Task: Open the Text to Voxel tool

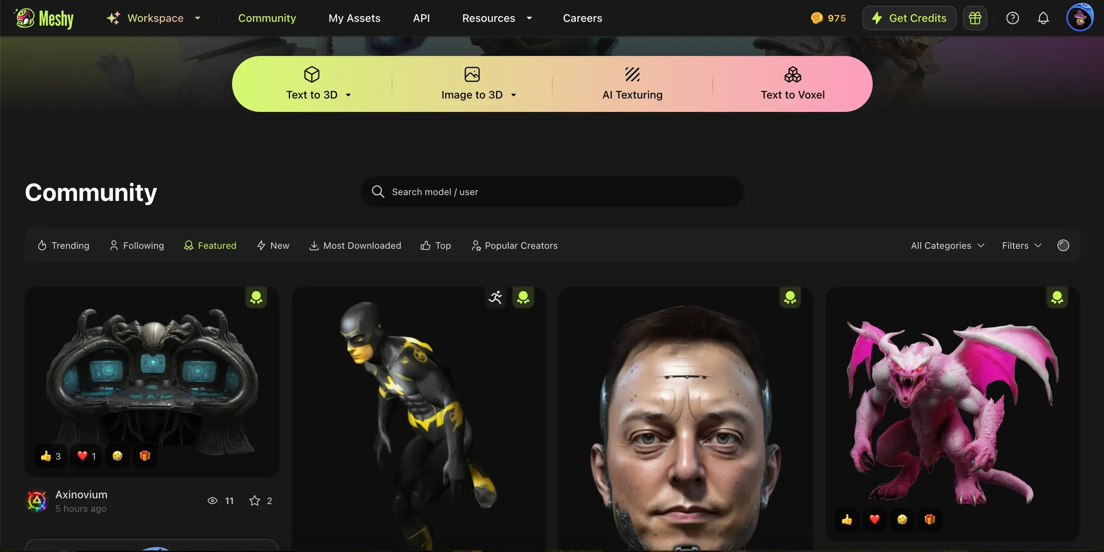Action: pyautogui.click(x=792, y=84)
